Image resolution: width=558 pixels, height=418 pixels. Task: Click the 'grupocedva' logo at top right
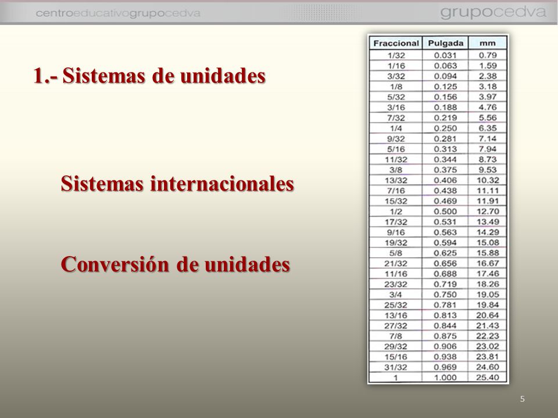pos(493,12)
